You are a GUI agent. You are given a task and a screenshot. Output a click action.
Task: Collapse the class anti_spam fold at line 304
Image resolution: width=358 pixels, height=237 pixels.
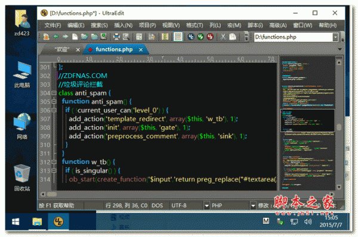[54, 93]
